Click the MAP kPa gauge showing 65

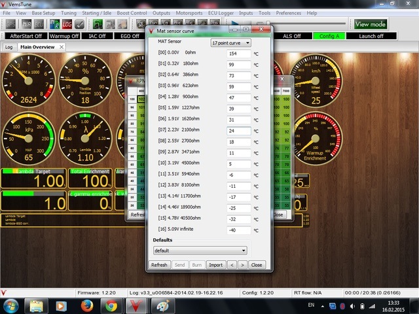coord(29,138)
